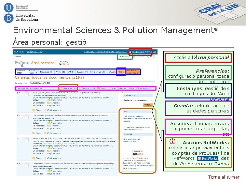Click yellow 'Añadir notas' icon of document 4
246x184 pixels.
click(x=49, y=171)
